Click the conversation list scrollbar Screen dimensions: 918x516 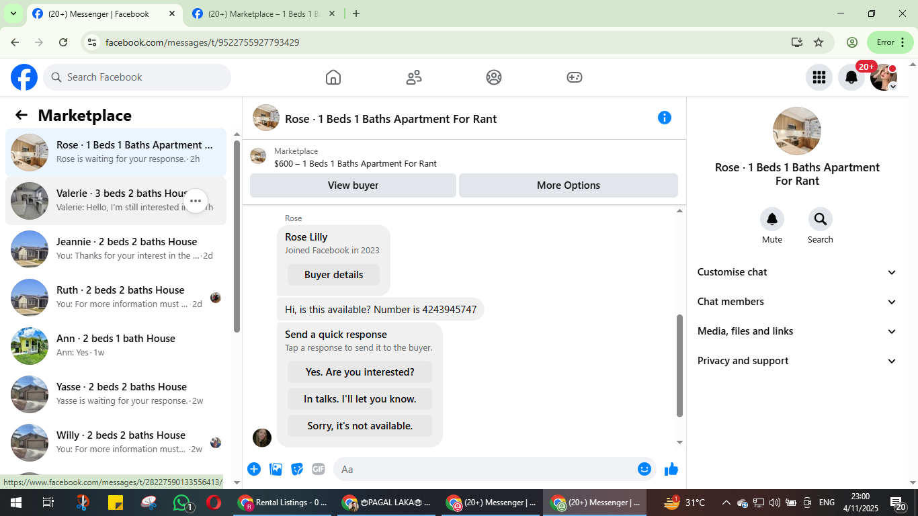pos(237,235)
